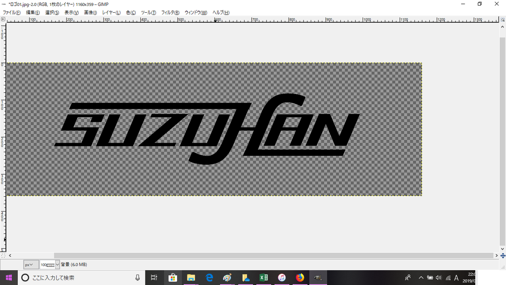Open the レイヤー(L) menu
506x285 pixels.
[x=111, y=13]
